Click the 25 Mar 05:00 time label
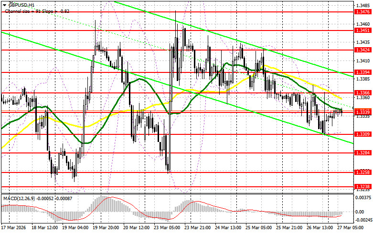This screenshot has height=233, width=373. [258, 228]
